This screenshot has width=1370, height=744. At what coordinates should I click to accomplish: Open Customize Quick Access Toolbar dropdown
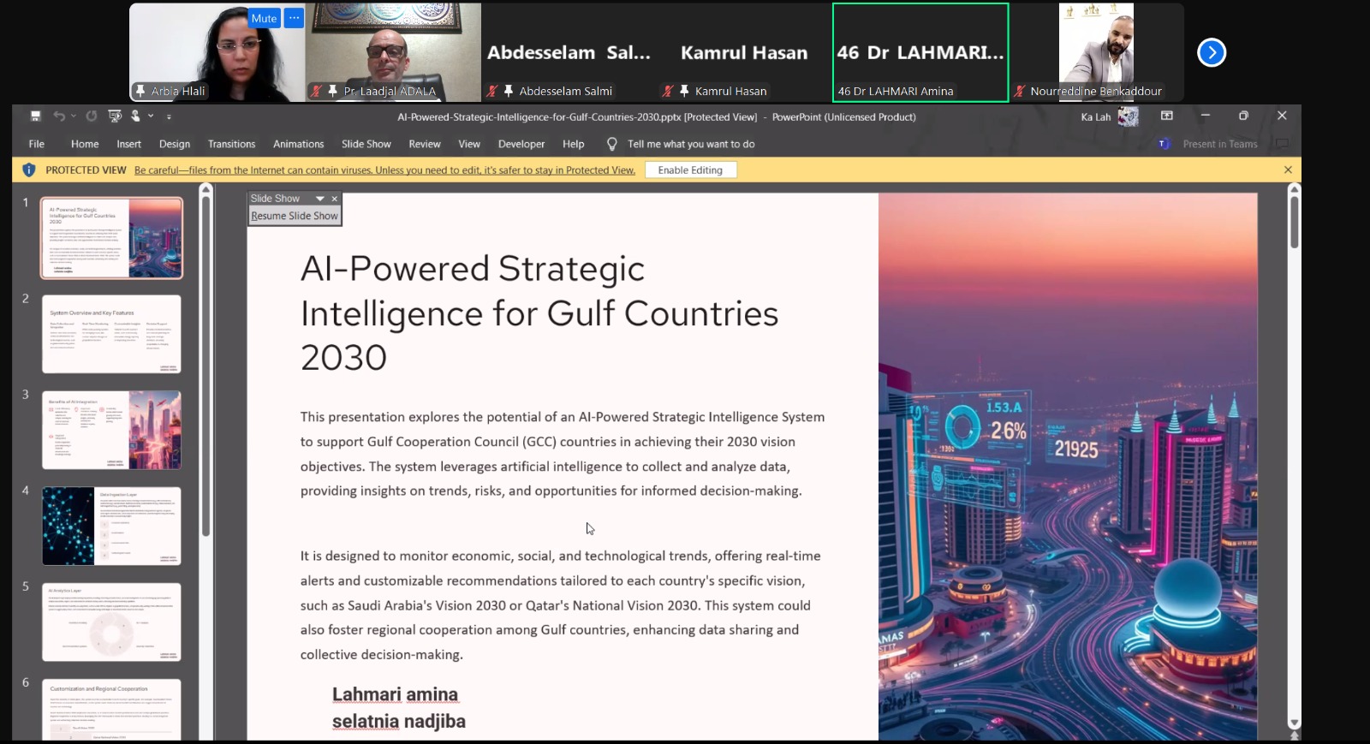point(169,116)
